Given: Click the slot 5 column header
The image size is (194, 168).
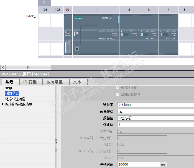Looking at the screenshot, I should (185, 10).
